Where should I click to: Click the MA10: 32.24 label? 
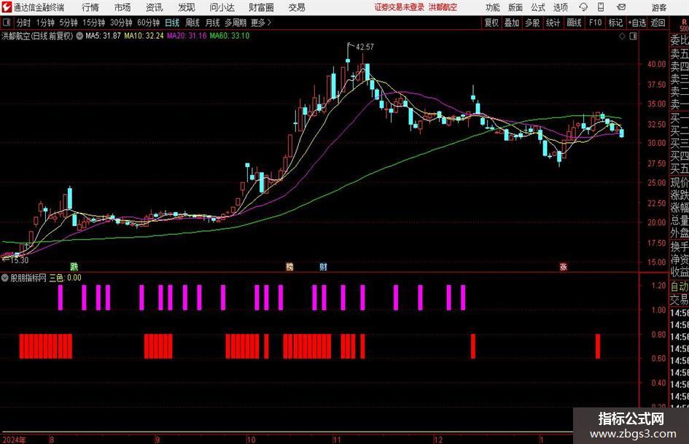[144, 36]
